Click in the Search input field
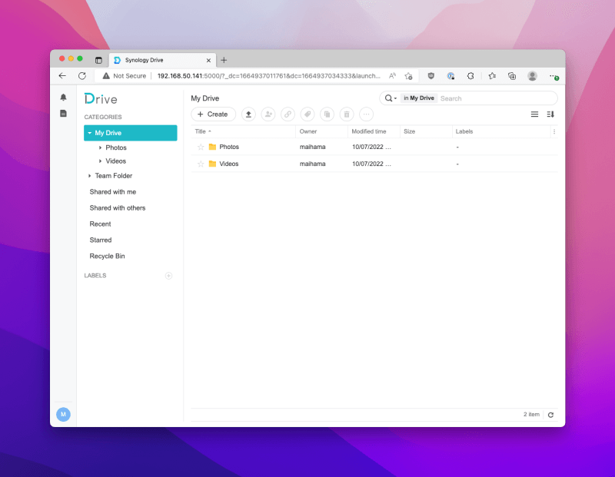The image size is (615, 477). 496,98
